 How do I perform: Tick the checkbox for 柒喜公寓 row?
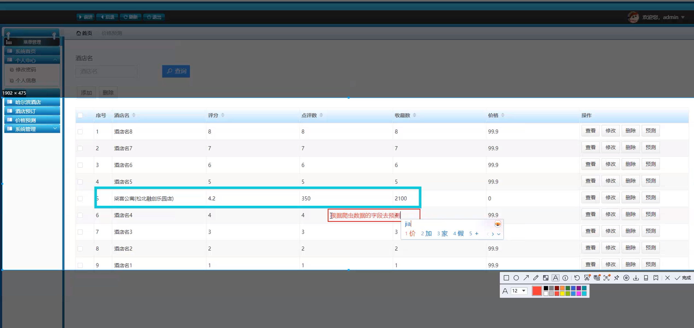[x=80, y=198]
